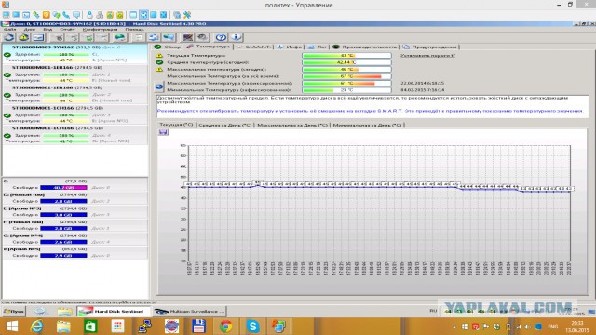Click the C: drive free space bar
This screenshot has height=335, width=596.
(x=63, y=188)
